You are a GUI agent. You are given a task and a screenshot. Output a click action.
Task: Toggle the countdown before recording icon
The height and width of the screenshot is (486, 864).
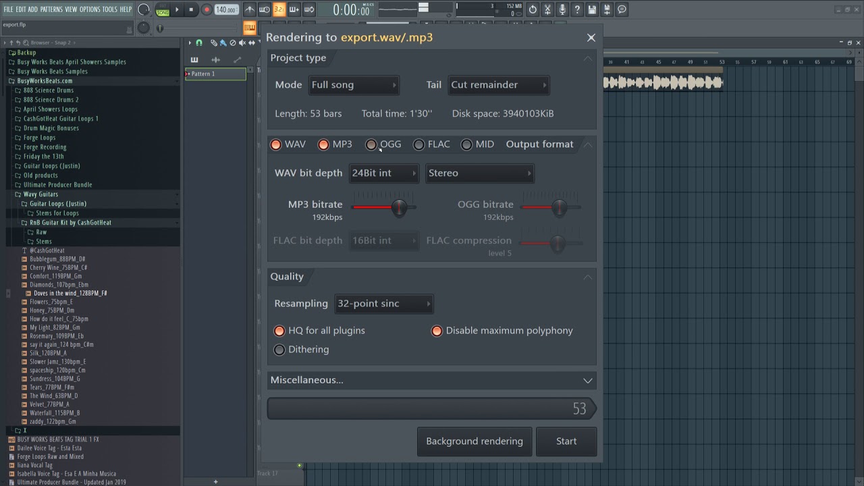[x=265, y=9]
